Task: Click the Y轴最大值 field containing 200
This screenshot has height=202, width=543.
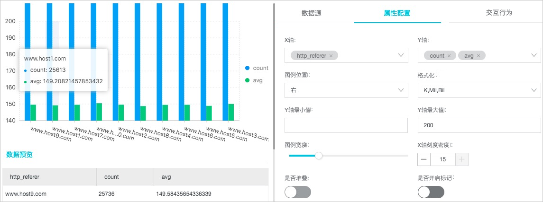Action: tap(479, 125)
